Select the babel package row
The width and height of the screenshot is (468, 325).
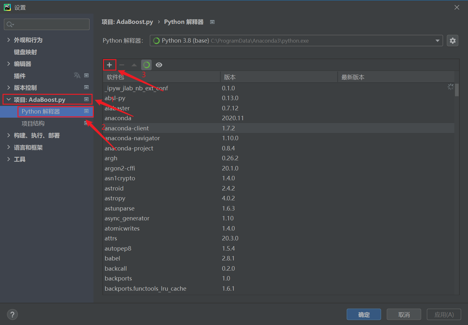(279, 259)
